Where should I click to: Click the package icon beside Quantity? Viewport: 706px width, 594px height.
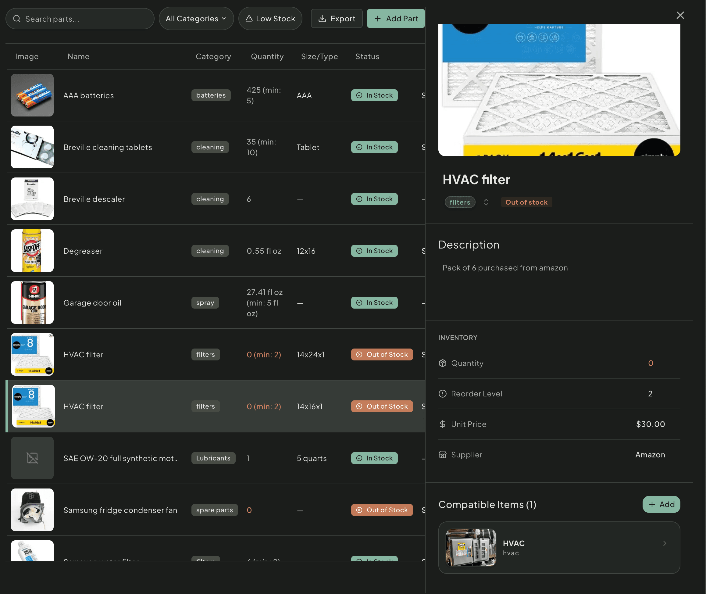point(443,363)
